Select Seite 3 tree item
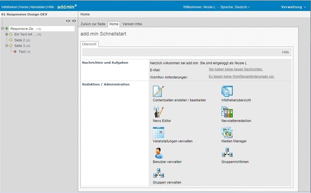The width and height of the screenshot is (311, 193). coord(22,46)
